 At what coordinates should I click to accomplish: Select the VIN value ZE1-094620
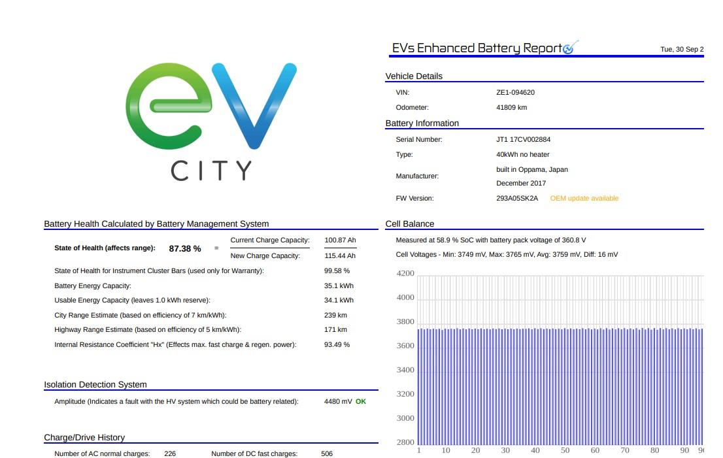[x=515, y=93]
